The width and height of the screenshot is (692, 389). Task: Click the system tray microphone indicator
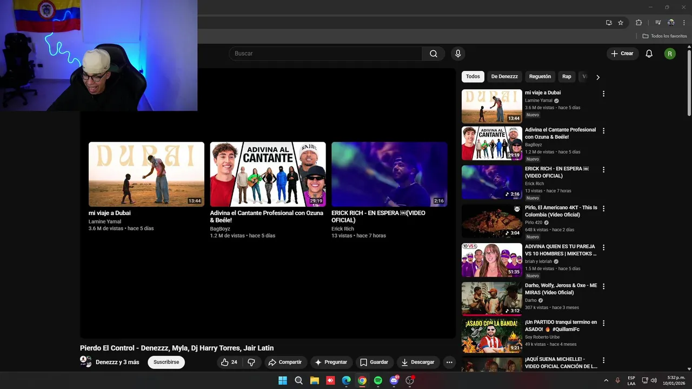617,380
